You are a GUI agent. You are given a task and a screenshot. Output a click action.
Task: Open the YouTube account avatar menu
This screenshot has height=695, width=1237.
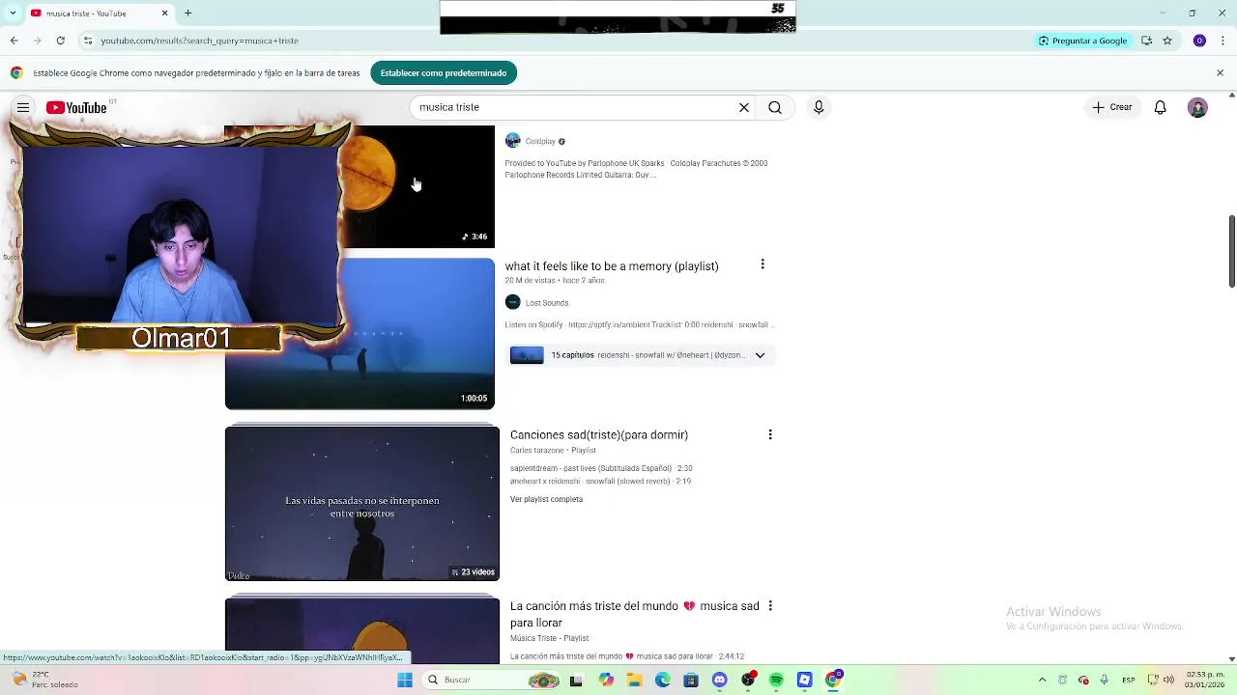coord(1197,107)
